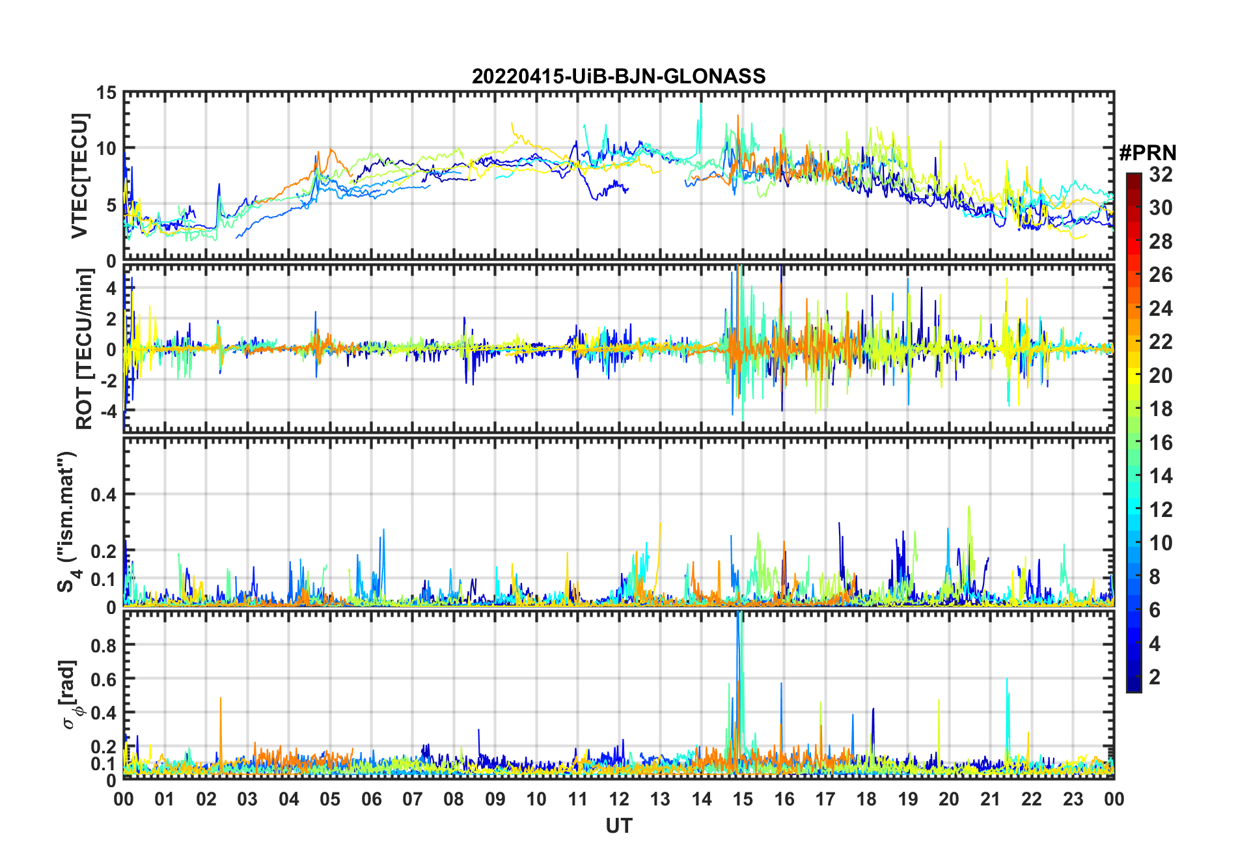Click sigma-phi axis tick label 0.6
The height and width of the screenshot is (866, 1238).
(104, 679)
